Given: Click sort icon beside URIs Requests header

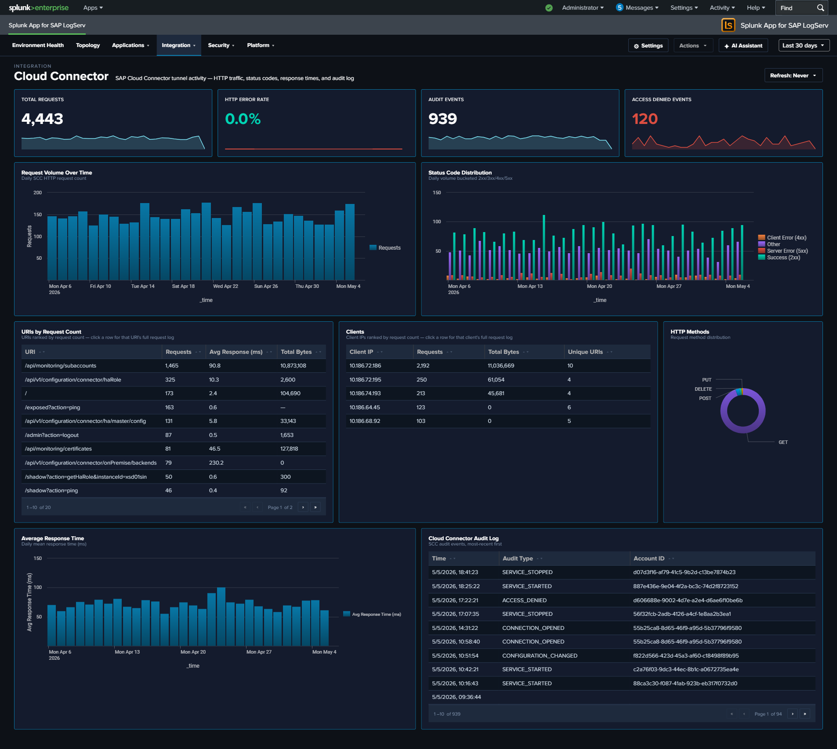Looking at the screenshot, I should point(198,352).
